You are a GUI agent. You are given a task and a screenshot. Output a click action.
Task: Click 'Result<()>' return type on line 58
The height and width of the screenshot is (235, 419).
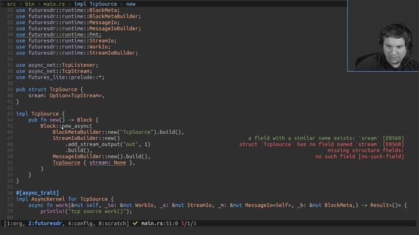[x=386, y=205]
